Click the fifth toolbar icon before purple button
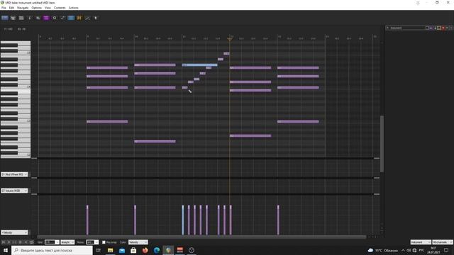Screen dimensions: 454x255 [38, 18]
